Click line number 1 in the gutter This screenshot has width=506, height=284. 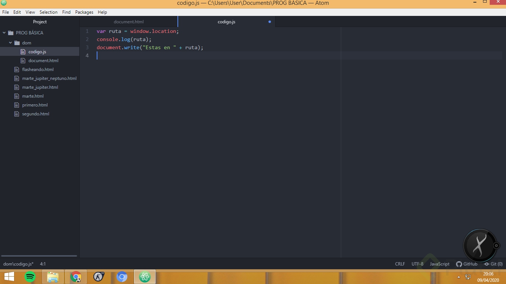click(87, 31)
